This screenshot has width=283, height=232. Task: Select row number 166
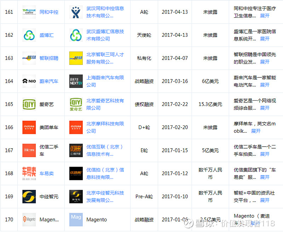click(9, 127)
